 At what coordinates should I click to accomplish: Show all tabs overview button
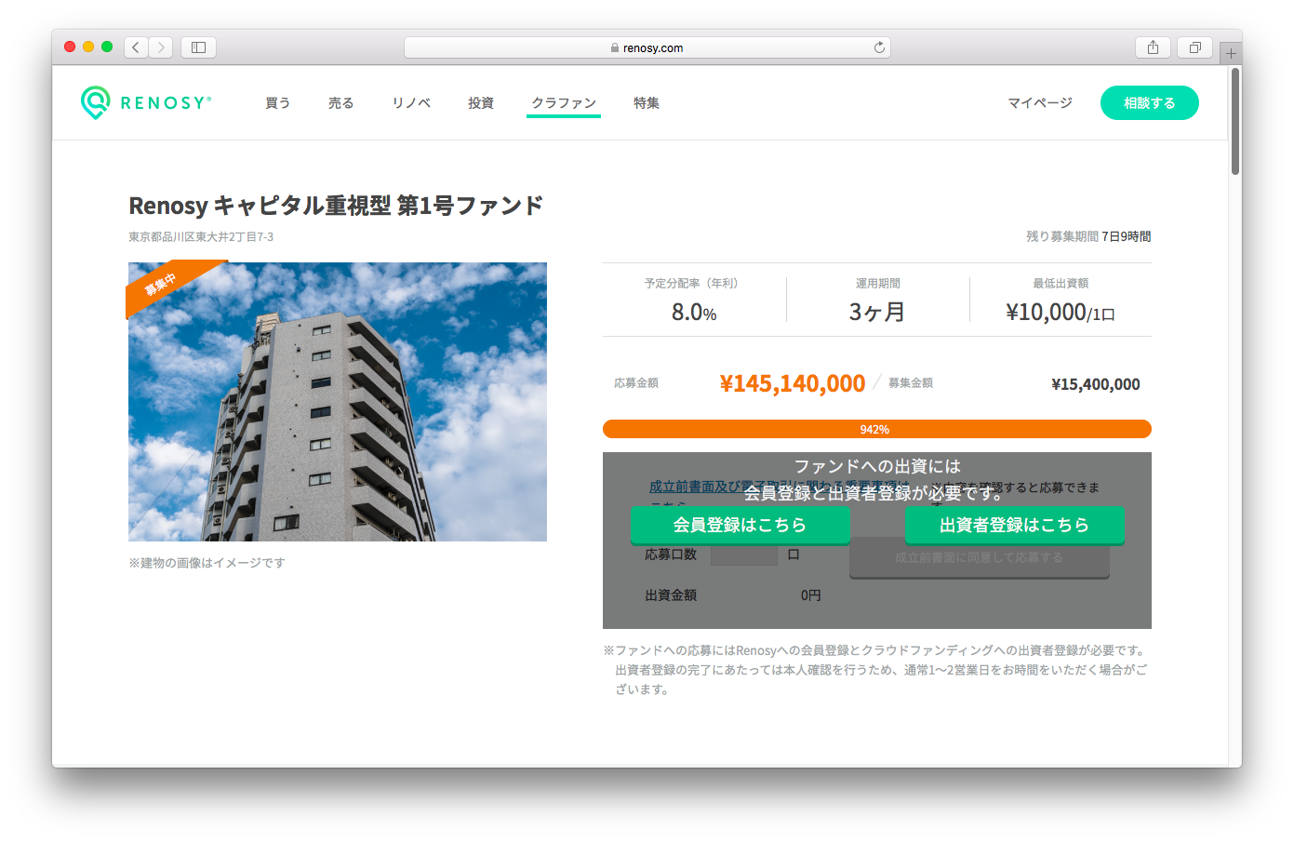tap(1194, 47)
